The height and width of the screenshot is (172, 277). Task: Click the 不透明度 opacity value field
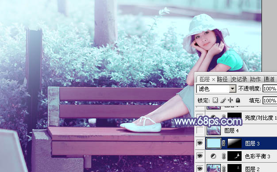click(x=270, y=89)
